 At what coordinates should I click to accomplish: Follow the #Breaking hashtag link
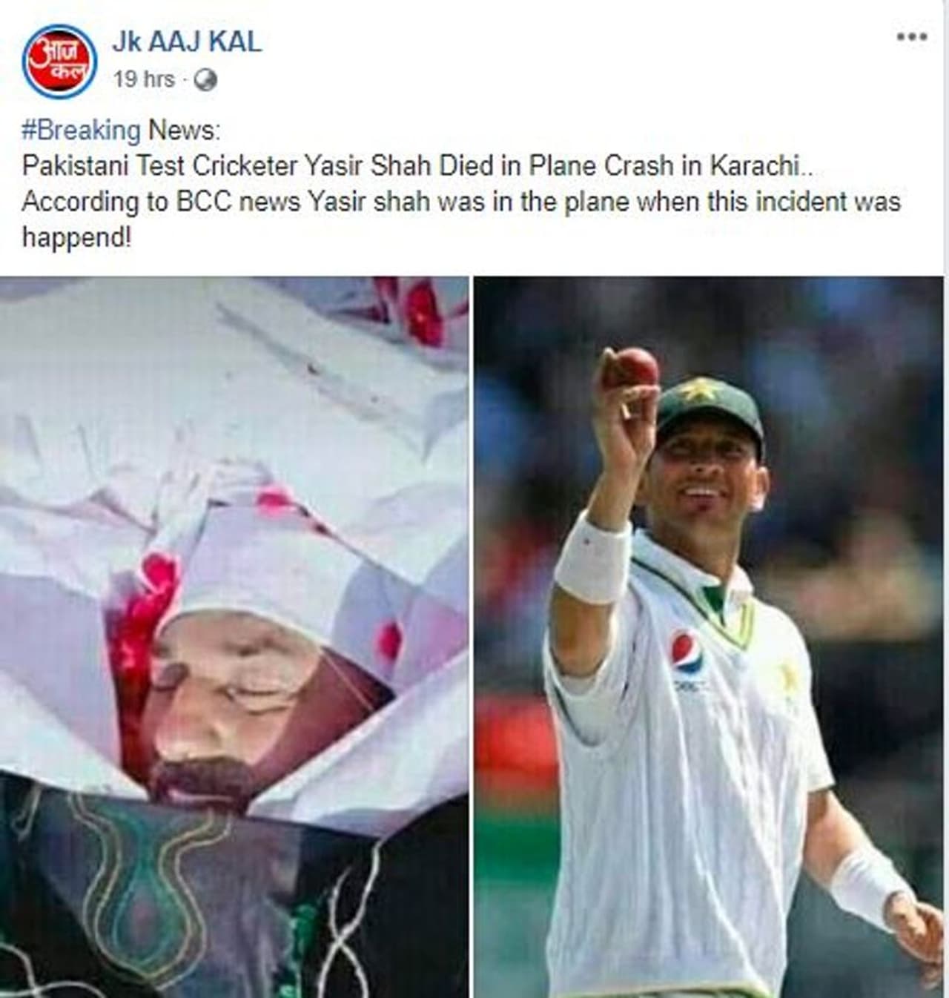(x=81, y=130)
